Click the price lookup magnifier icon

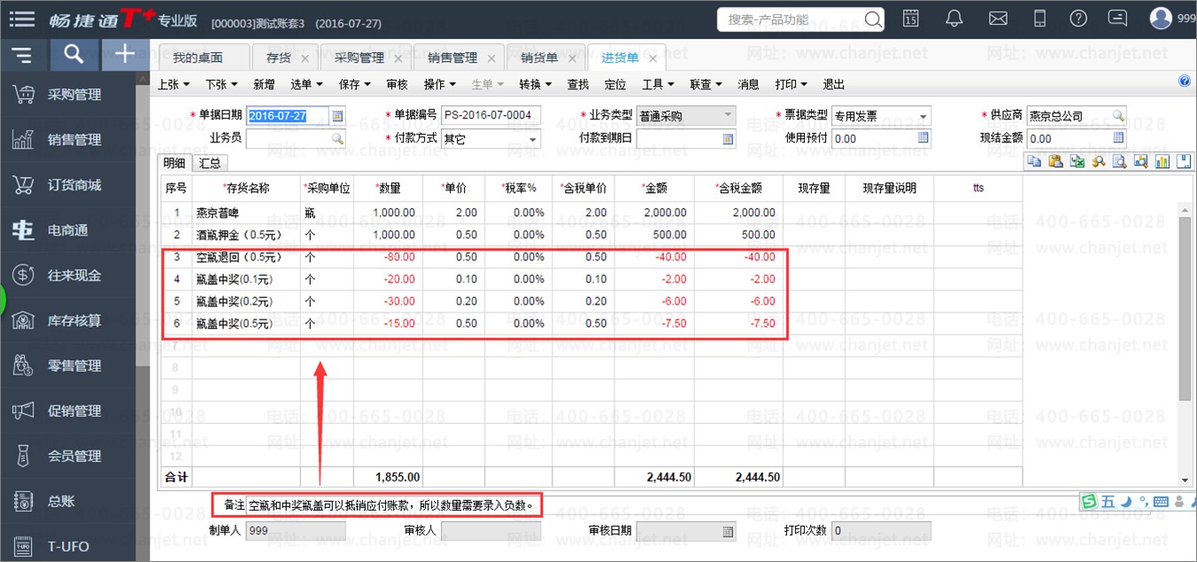pos(1098,161)
